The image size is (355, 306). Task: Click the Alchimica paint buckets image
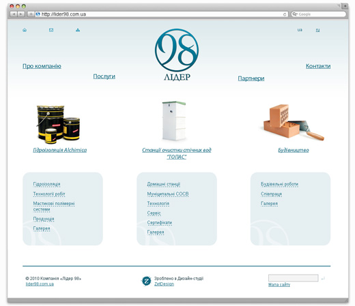click(58, 124)
